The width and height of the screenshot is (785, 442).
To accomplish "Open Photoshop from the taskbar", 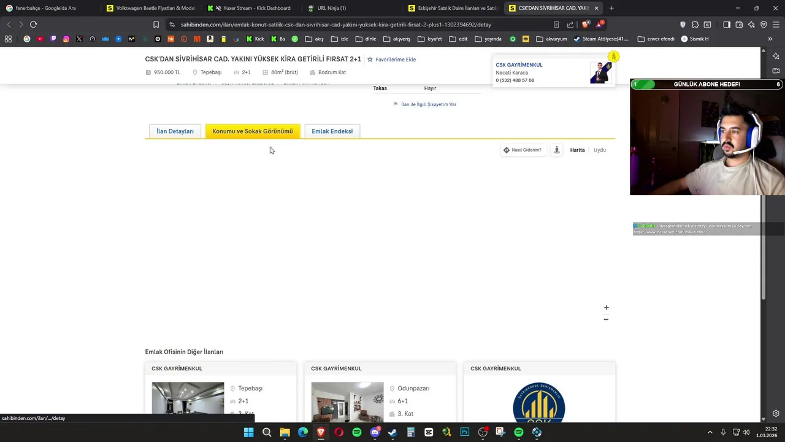I will coord(465,432).
